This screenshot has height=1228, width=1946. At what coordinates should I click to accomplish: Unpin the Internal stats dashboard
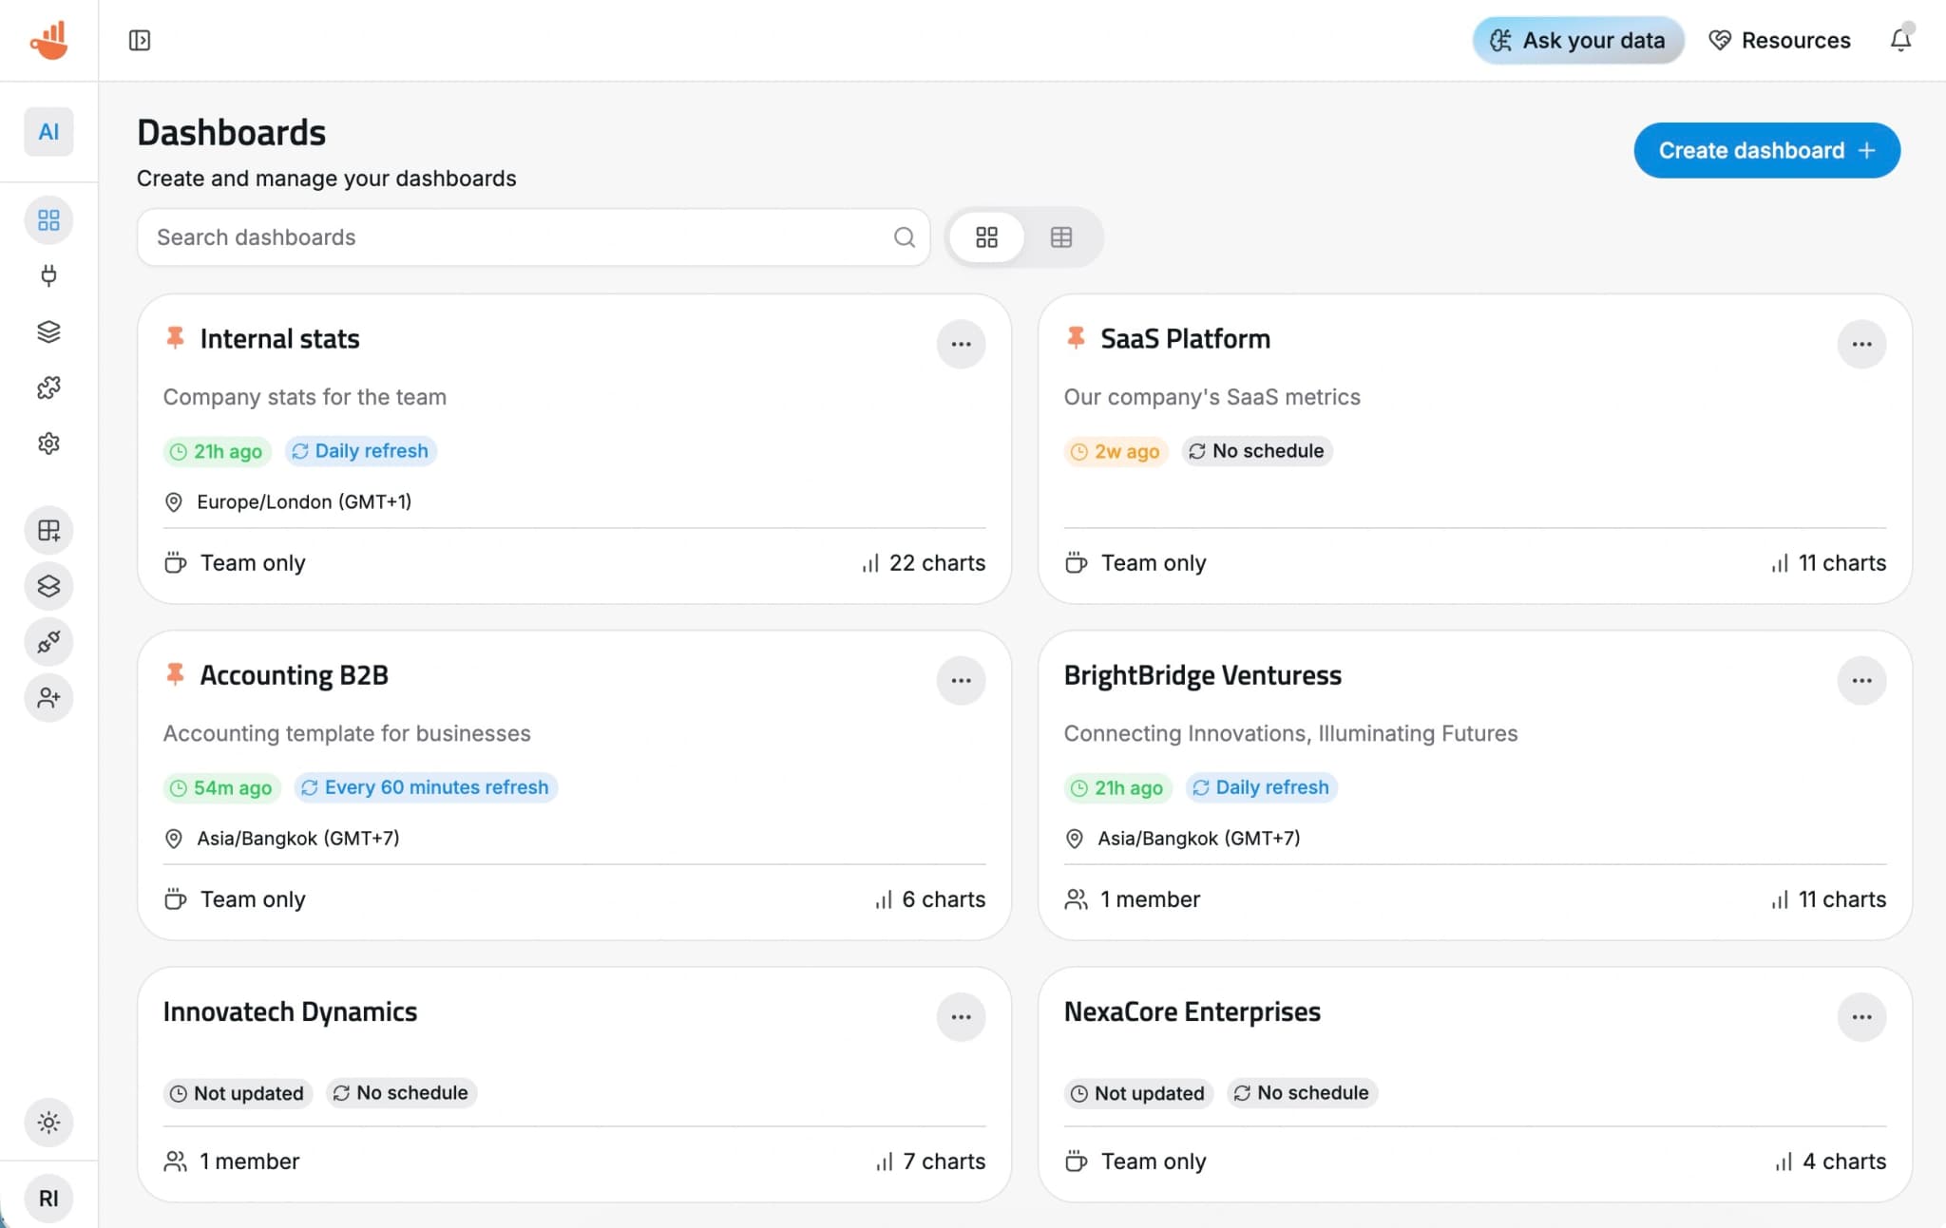click(176, 337)
